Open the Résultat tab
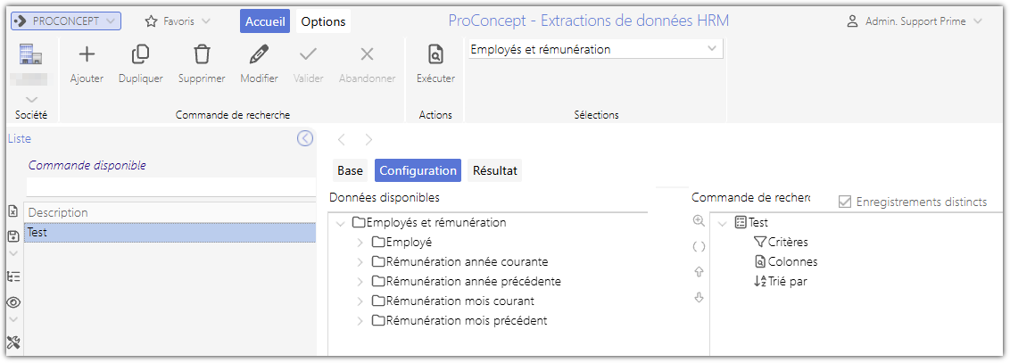 coord(494,170)
